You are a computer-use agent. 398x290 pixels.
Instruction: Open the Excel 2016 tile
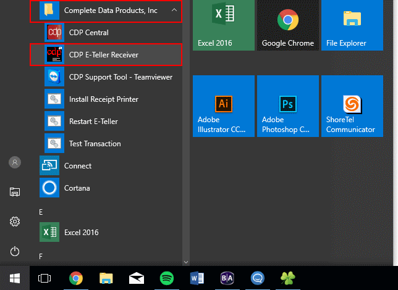(224, 25)
